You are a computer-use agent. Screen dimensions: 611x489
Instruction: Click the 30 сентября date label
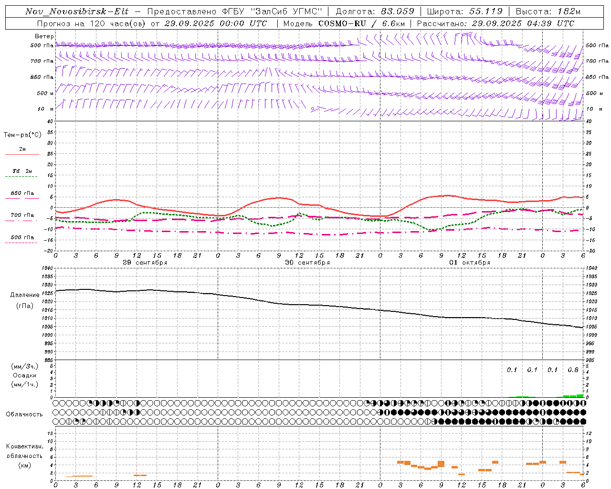click(307, 263)
